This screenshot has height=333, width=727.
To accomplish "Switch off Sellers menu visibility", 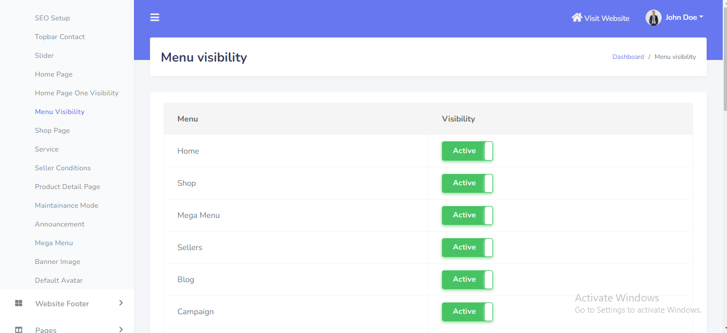I will click(467, 247).
